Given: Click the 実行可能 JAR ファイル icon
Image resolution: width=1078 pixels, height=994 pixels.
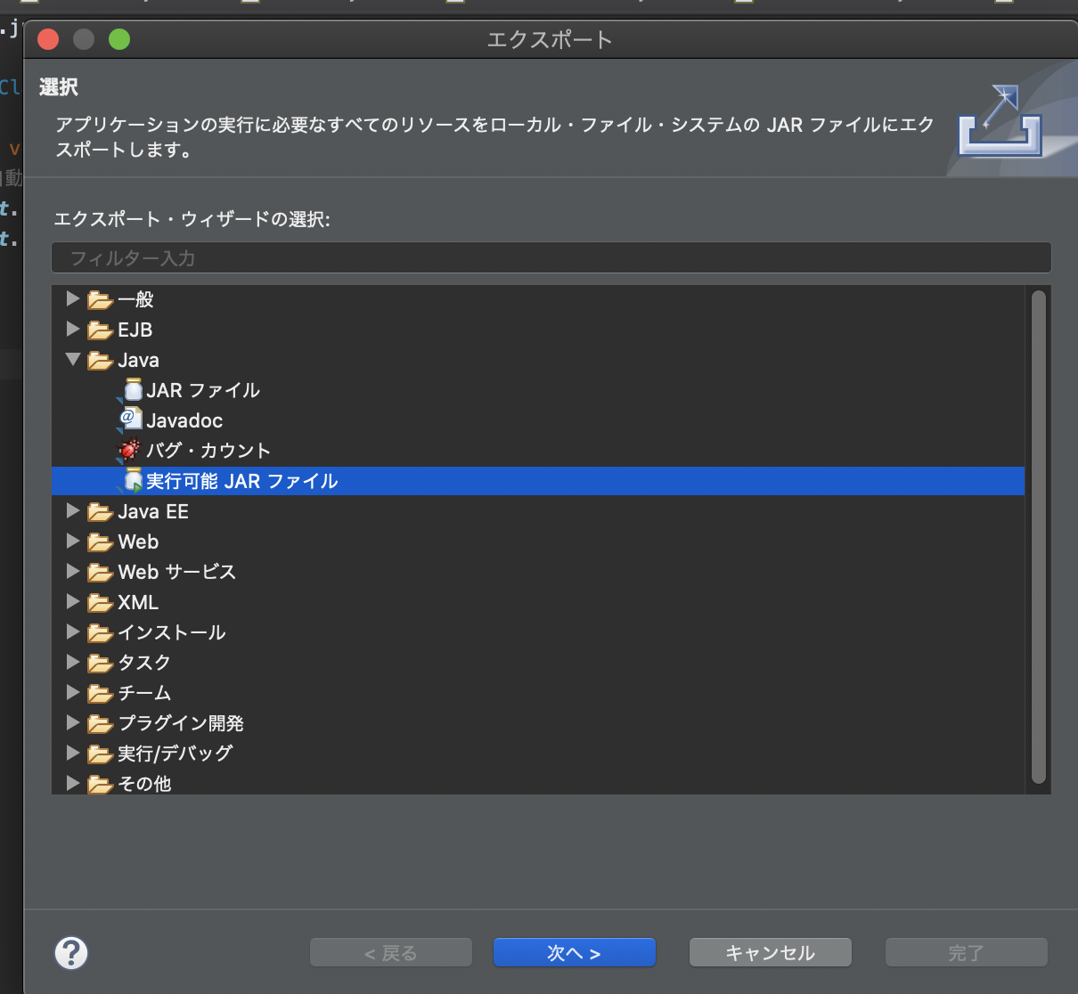Looking at the screenshot, I should (132, 480).
